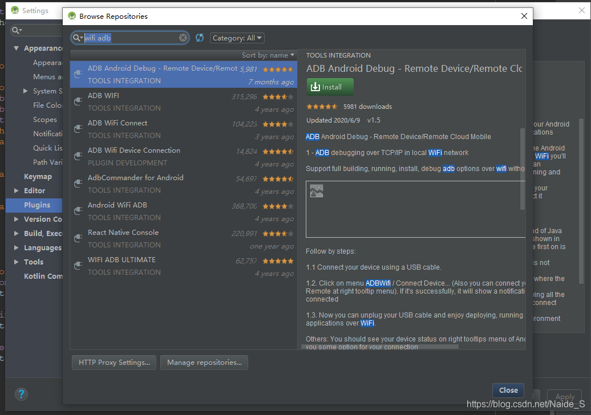Screen dimensions: 591x415
Task: Select the AdbCommander for Android plugin
Action: click(184, 184)
